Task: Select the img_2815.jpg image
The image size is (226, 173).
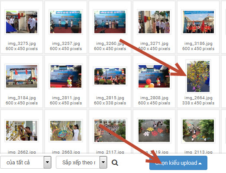Action: point(110,76)
